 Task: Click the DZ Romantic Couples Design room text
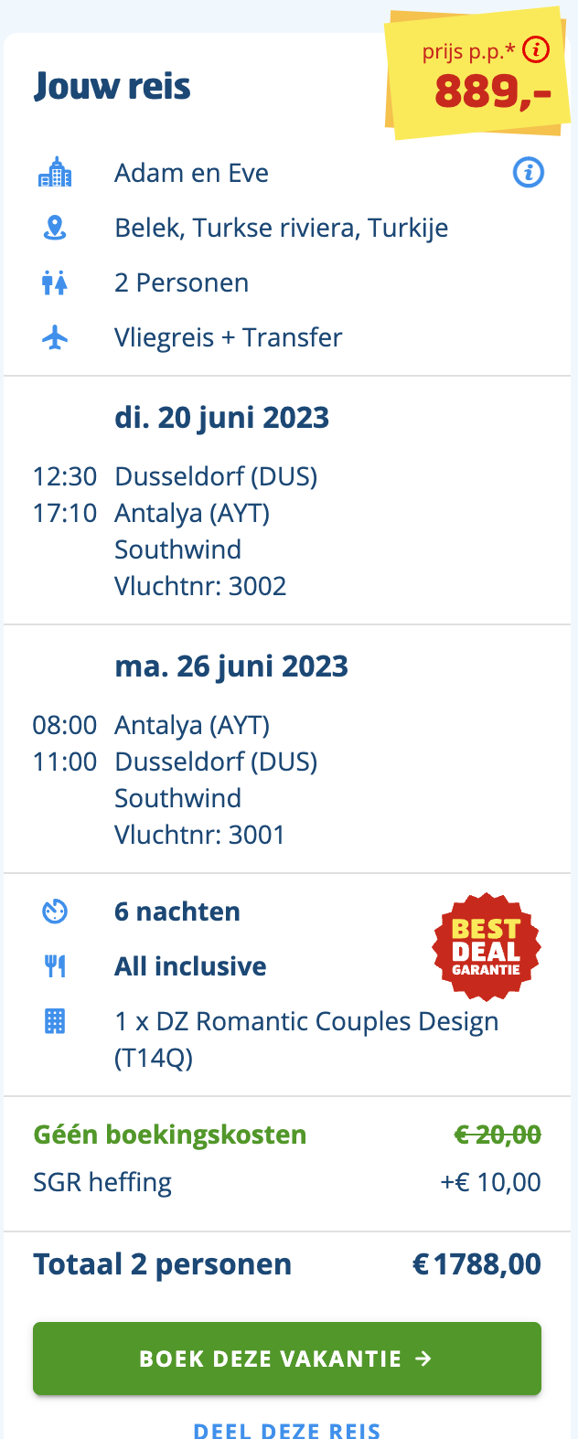pos(306,1039)
